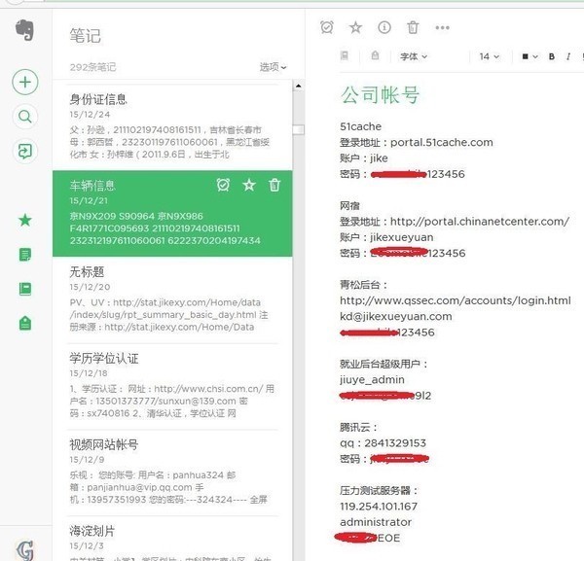Image resolution: width=584 pixels, height=561 pixels.
Task: Open the 字体 font dropdown
Action: click(x=414, y=56)
